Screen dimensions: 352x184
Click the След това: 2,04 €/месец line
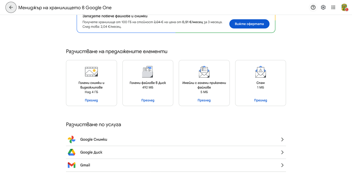102,27
